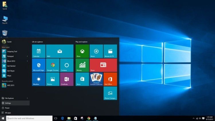The image size is (215, 121).
Task: Open the Microsoft Solitaire Collection tile
Action: click(96, 79)
